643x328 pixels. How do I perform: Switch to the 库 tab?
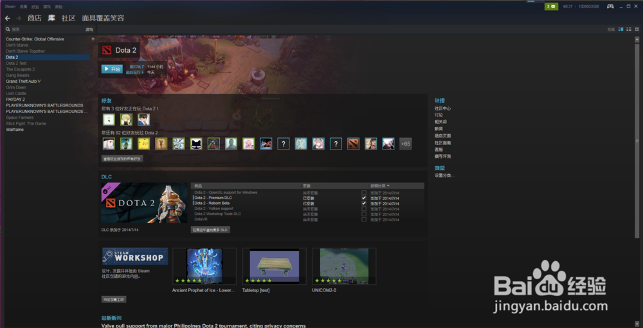pos(51,18)
